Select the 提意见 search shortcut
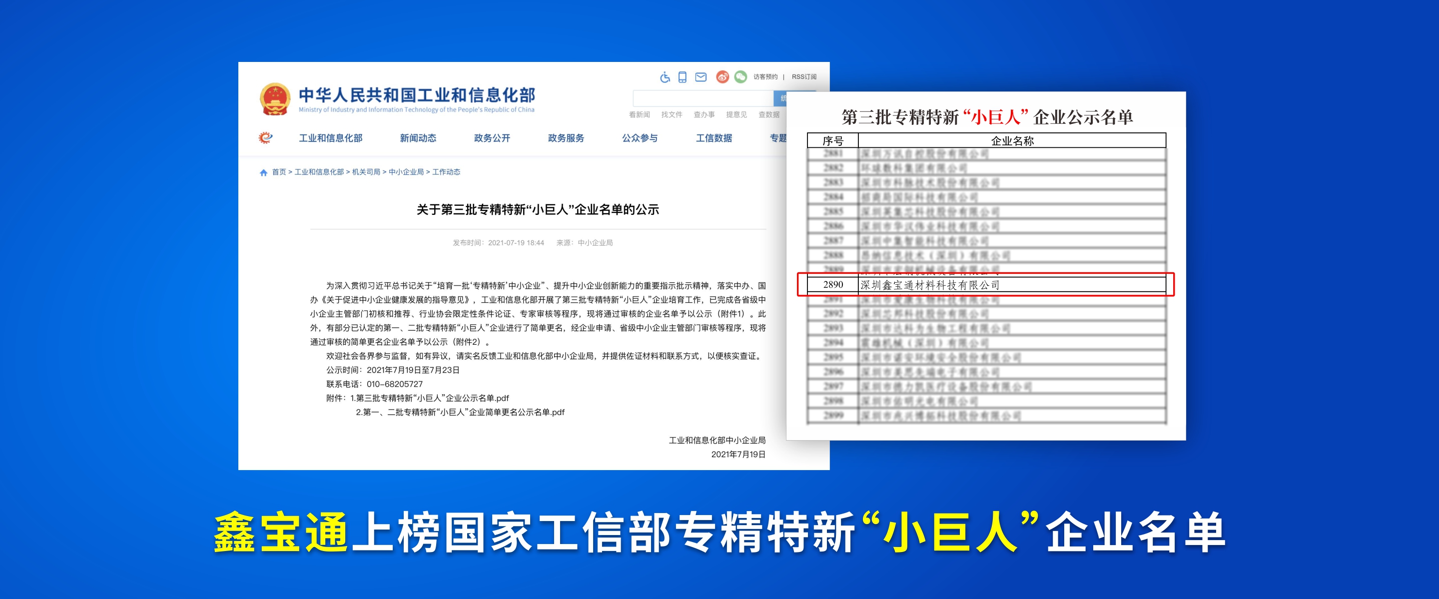 click(x=736, y=114)
